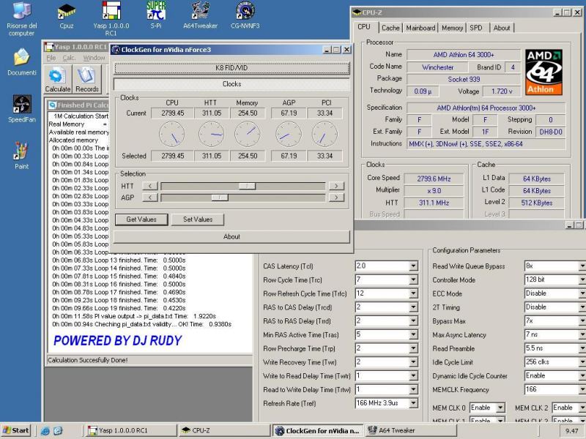The image size is (586, 439).
Task: Expand Refresh Rate (Tref) dropdown
Action: coord(413,403)
